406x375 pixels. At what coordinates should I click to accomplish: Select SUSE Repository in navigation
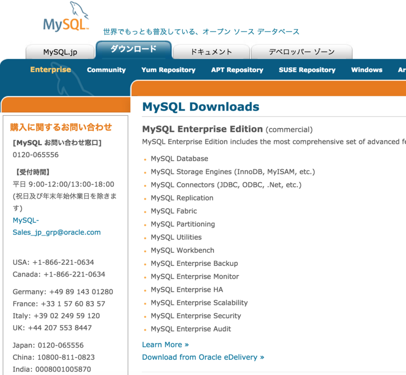pyautogui.click(x=307, y=70)
